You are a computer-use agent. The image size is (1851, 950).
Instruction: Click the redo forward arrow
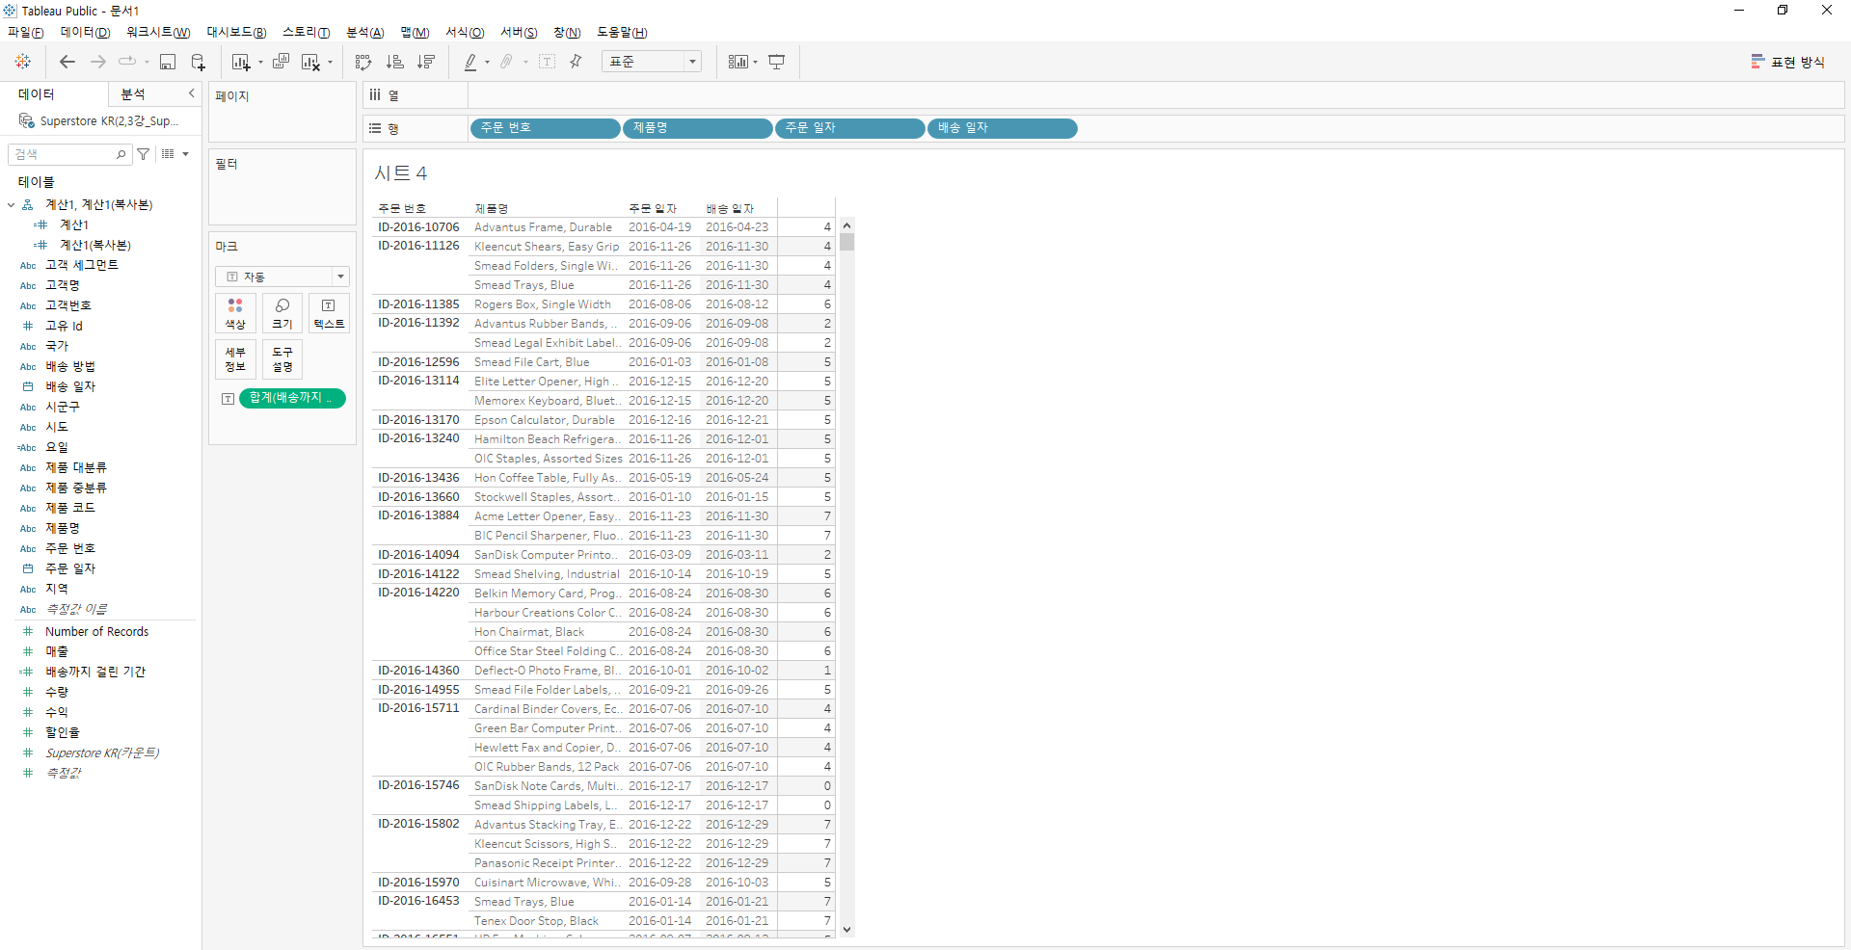tap(98, 62)
